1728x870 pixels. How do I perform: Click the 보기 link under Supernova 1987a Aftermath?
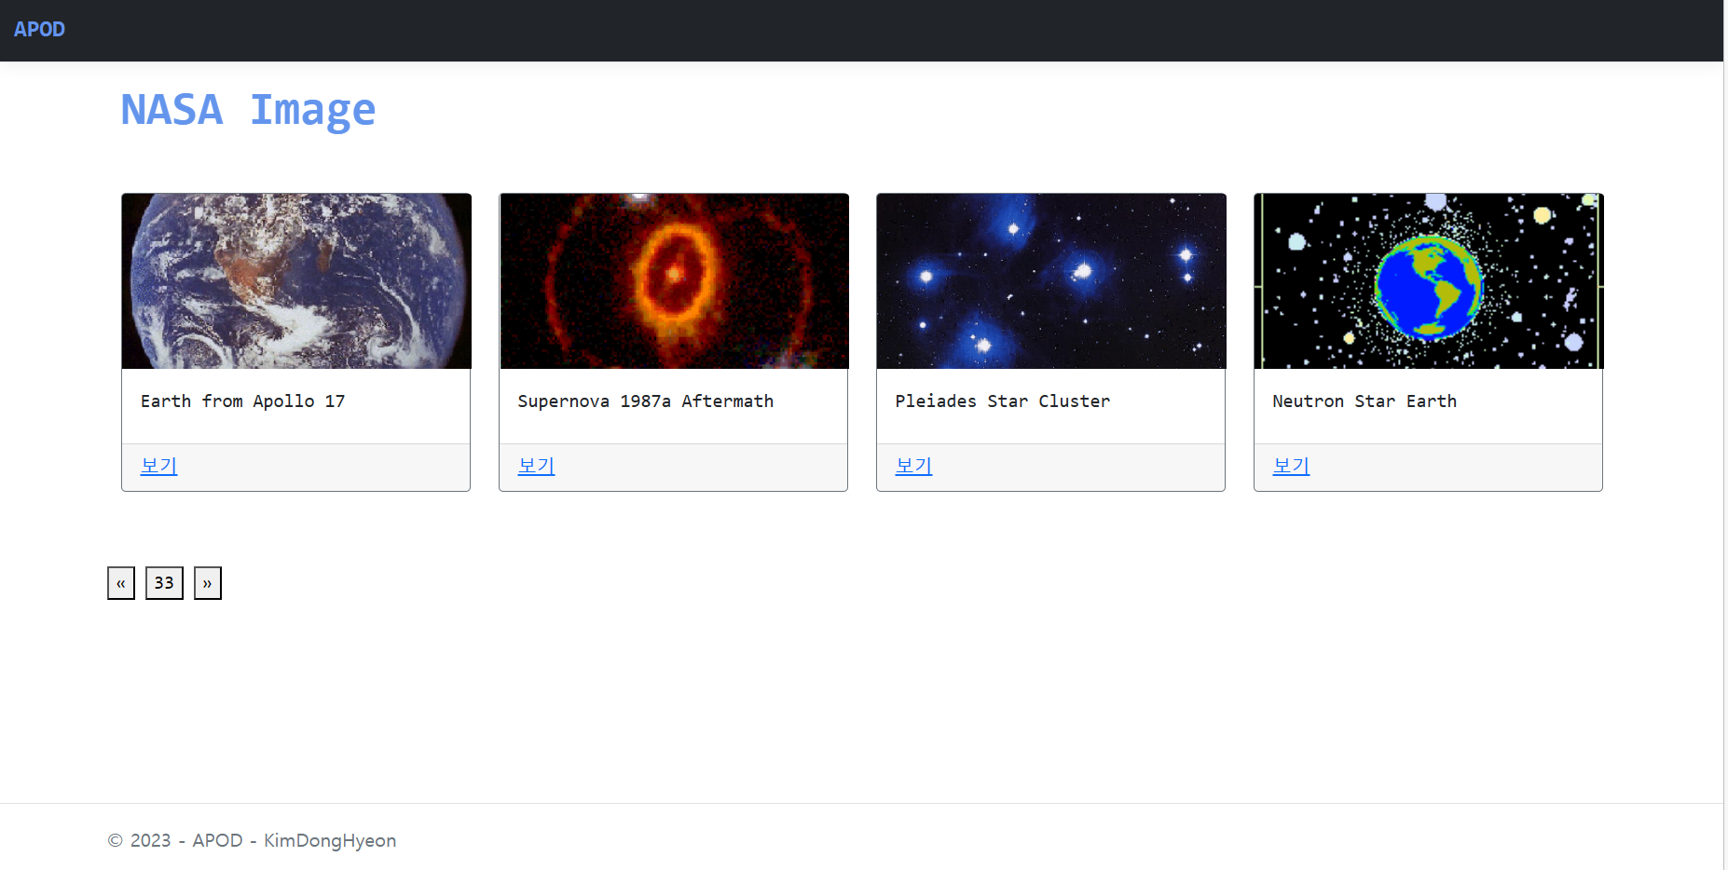coord(537,466)
